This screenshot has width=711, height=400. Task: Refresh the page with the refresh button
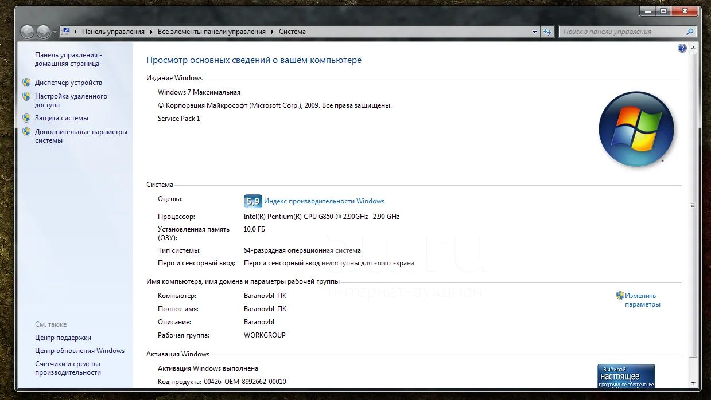tap(547, 32)
